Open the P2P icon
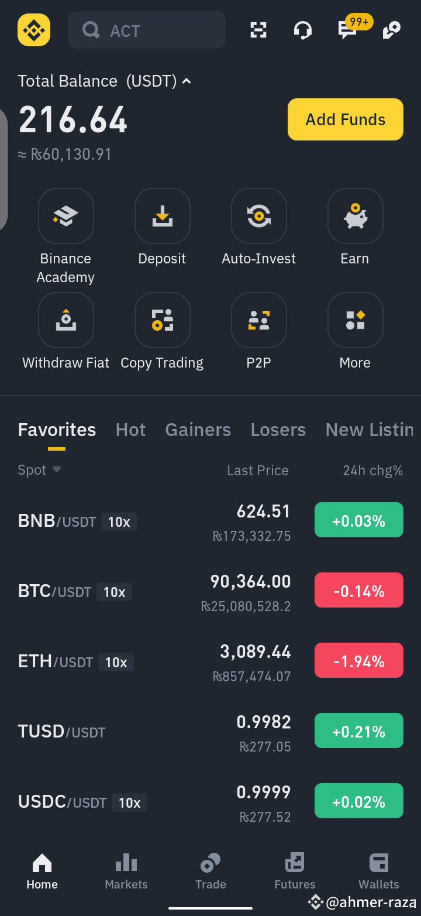Viewport: 421px width, 916px height. [259, 320]
